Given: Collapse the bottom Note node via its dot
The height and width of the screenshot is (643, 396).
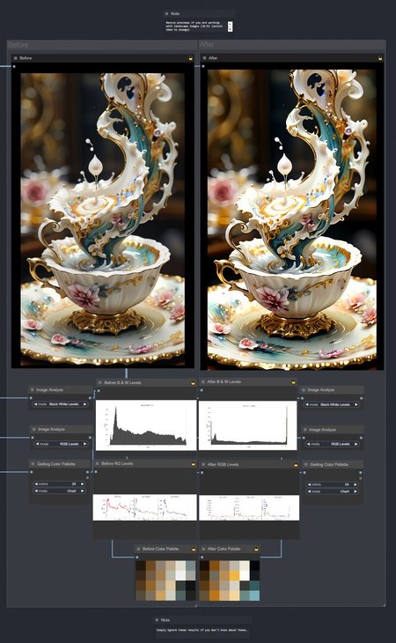Looking at the screenshot, I should [157, 619].
